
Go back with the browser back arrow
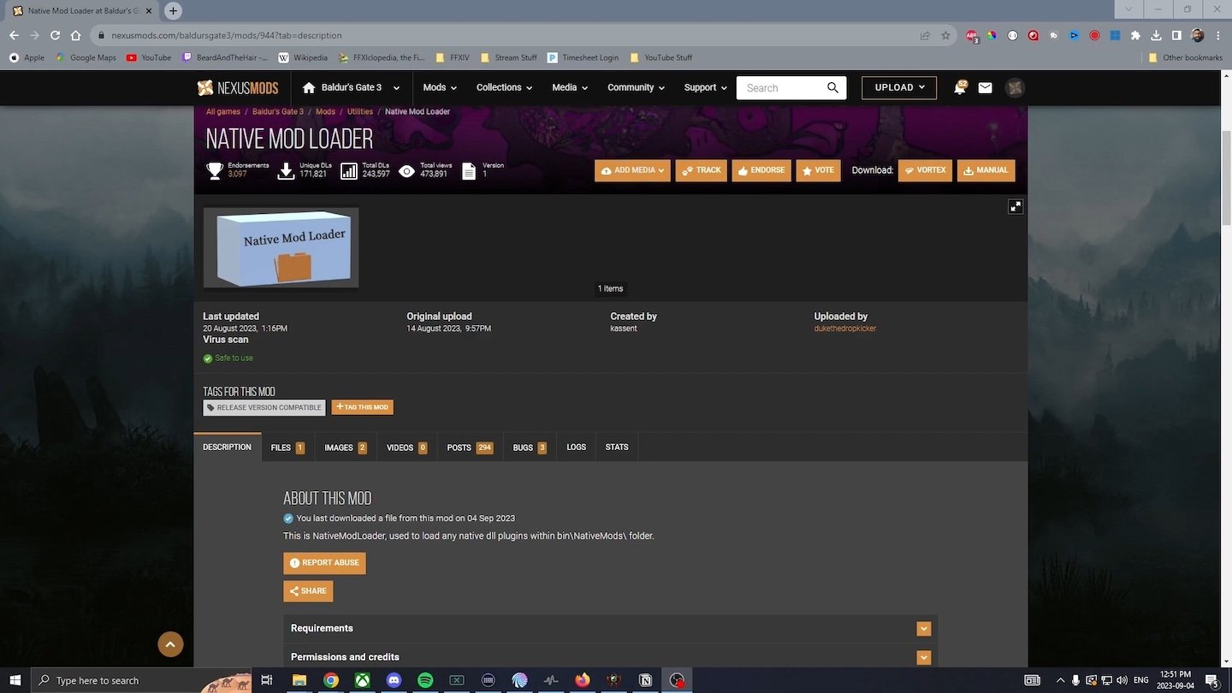[14, 35]
